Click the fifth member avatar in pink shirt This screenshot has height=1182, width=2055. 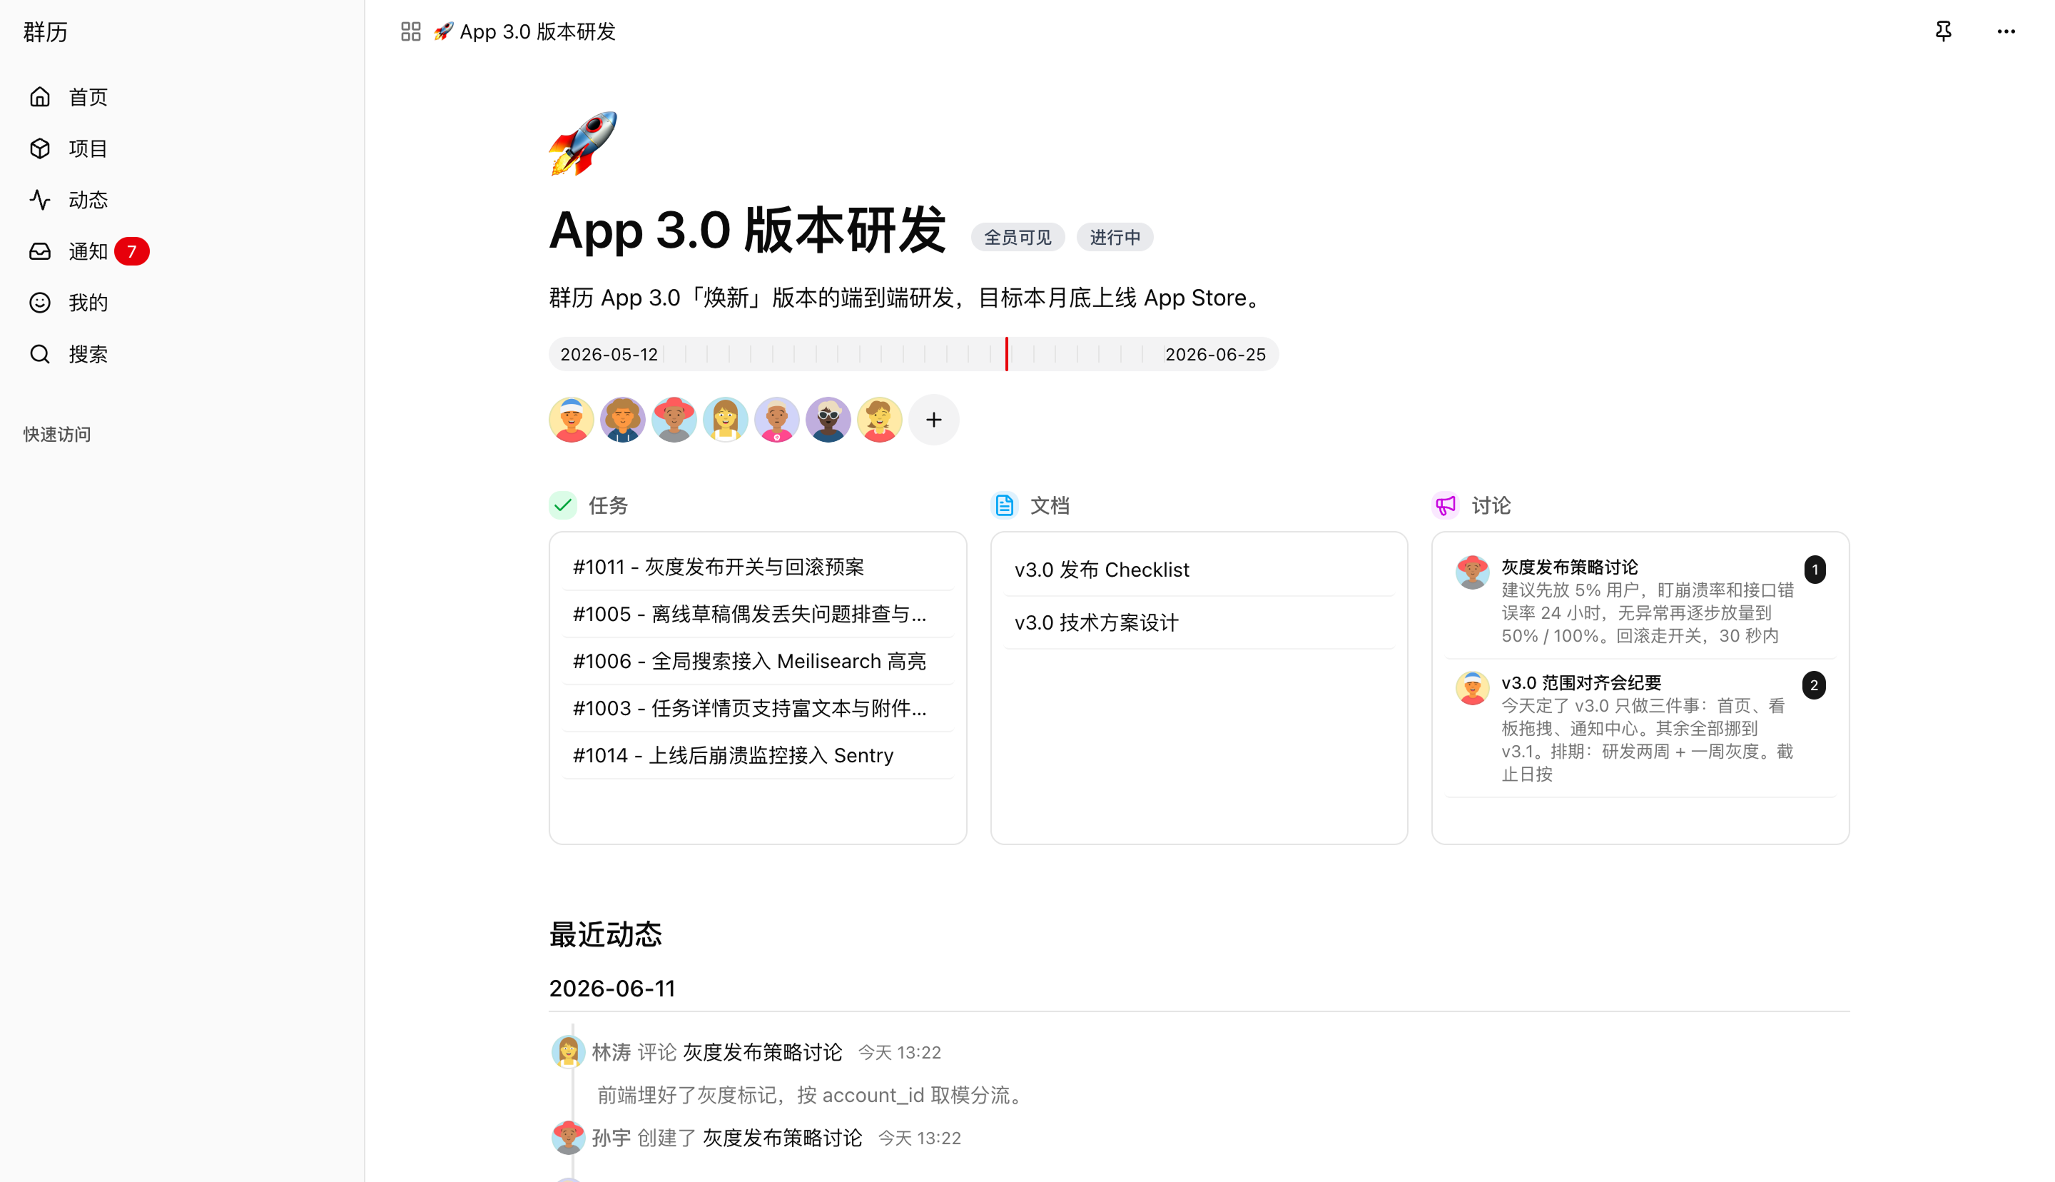pyautogui.click(x=776, y=420)
